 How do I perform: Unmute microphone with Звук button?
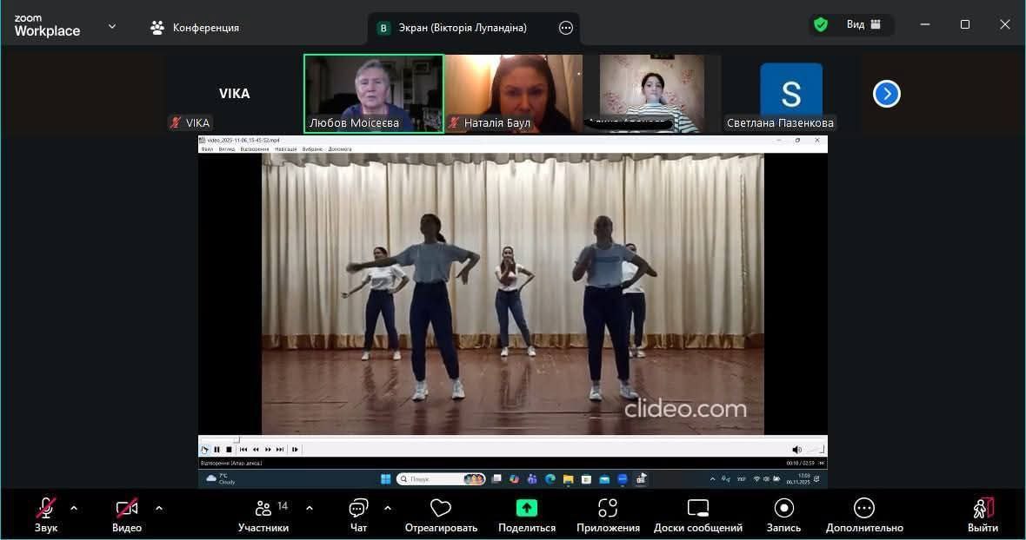(x=46, y=509)
